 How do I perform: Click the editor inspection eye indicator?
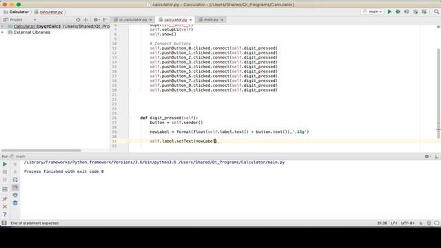coord(438,27)
